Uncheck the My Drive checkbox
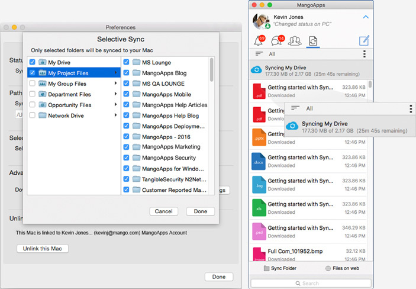Image resolution: width=416 pixels, height=289 pixels. (x=33, y=62)
